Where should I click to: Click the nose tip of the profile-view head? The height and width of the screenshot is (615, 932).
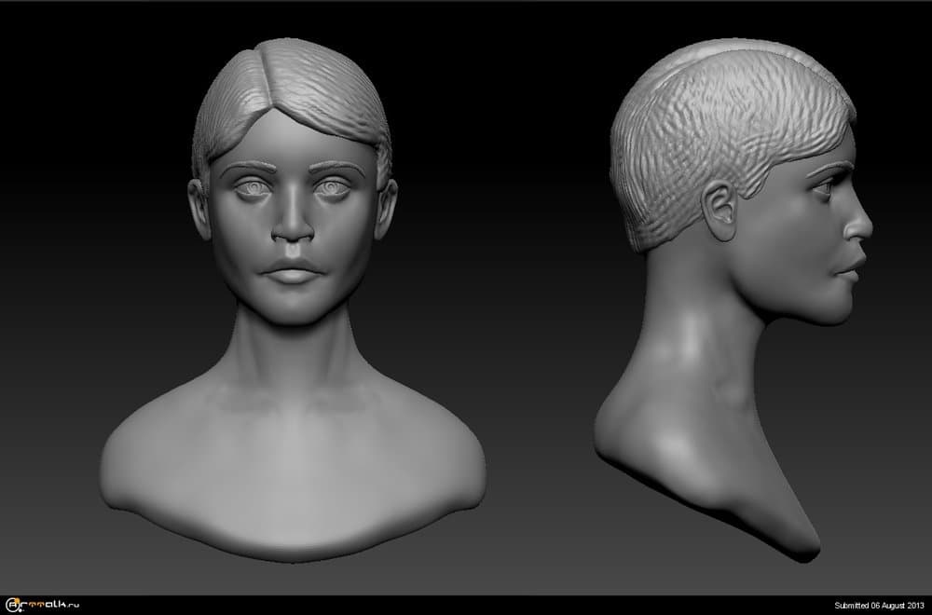(x=867, y=226)
